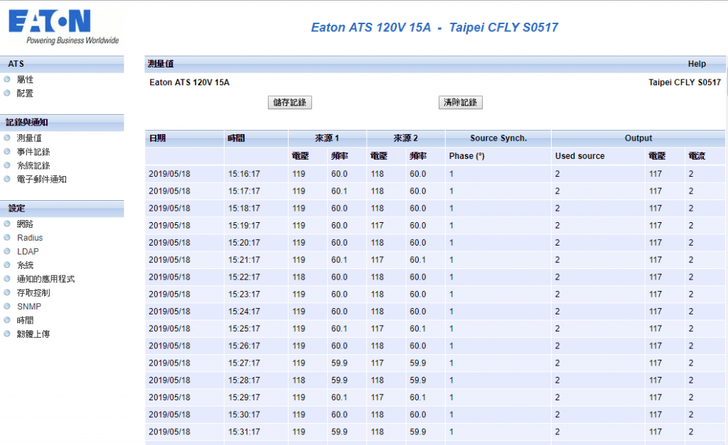The height and width of the screenshot is (445, 728).
Task: Click the time cell 15:16:17
Action: click(245, 174)
